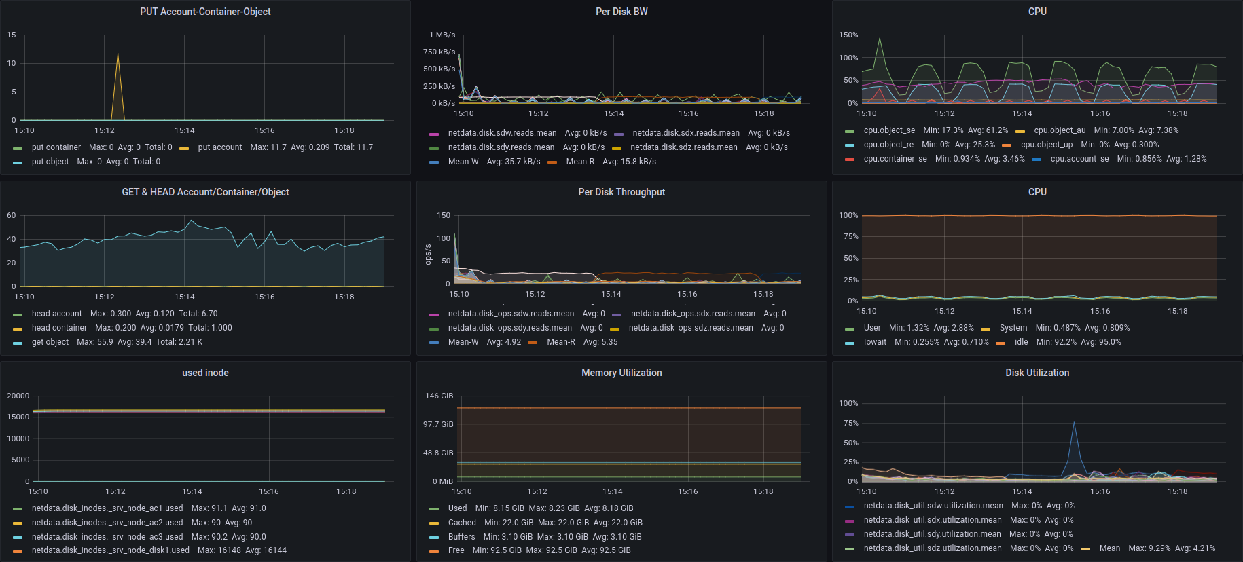Open the used inode panel title menu

click(x=205, y=373)
